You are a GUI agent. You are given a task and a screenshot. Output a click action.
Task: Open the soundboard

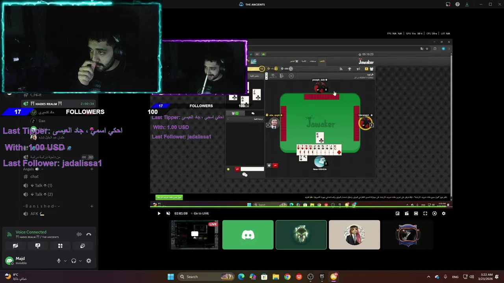pyautogui.click(x=83, y=246)
